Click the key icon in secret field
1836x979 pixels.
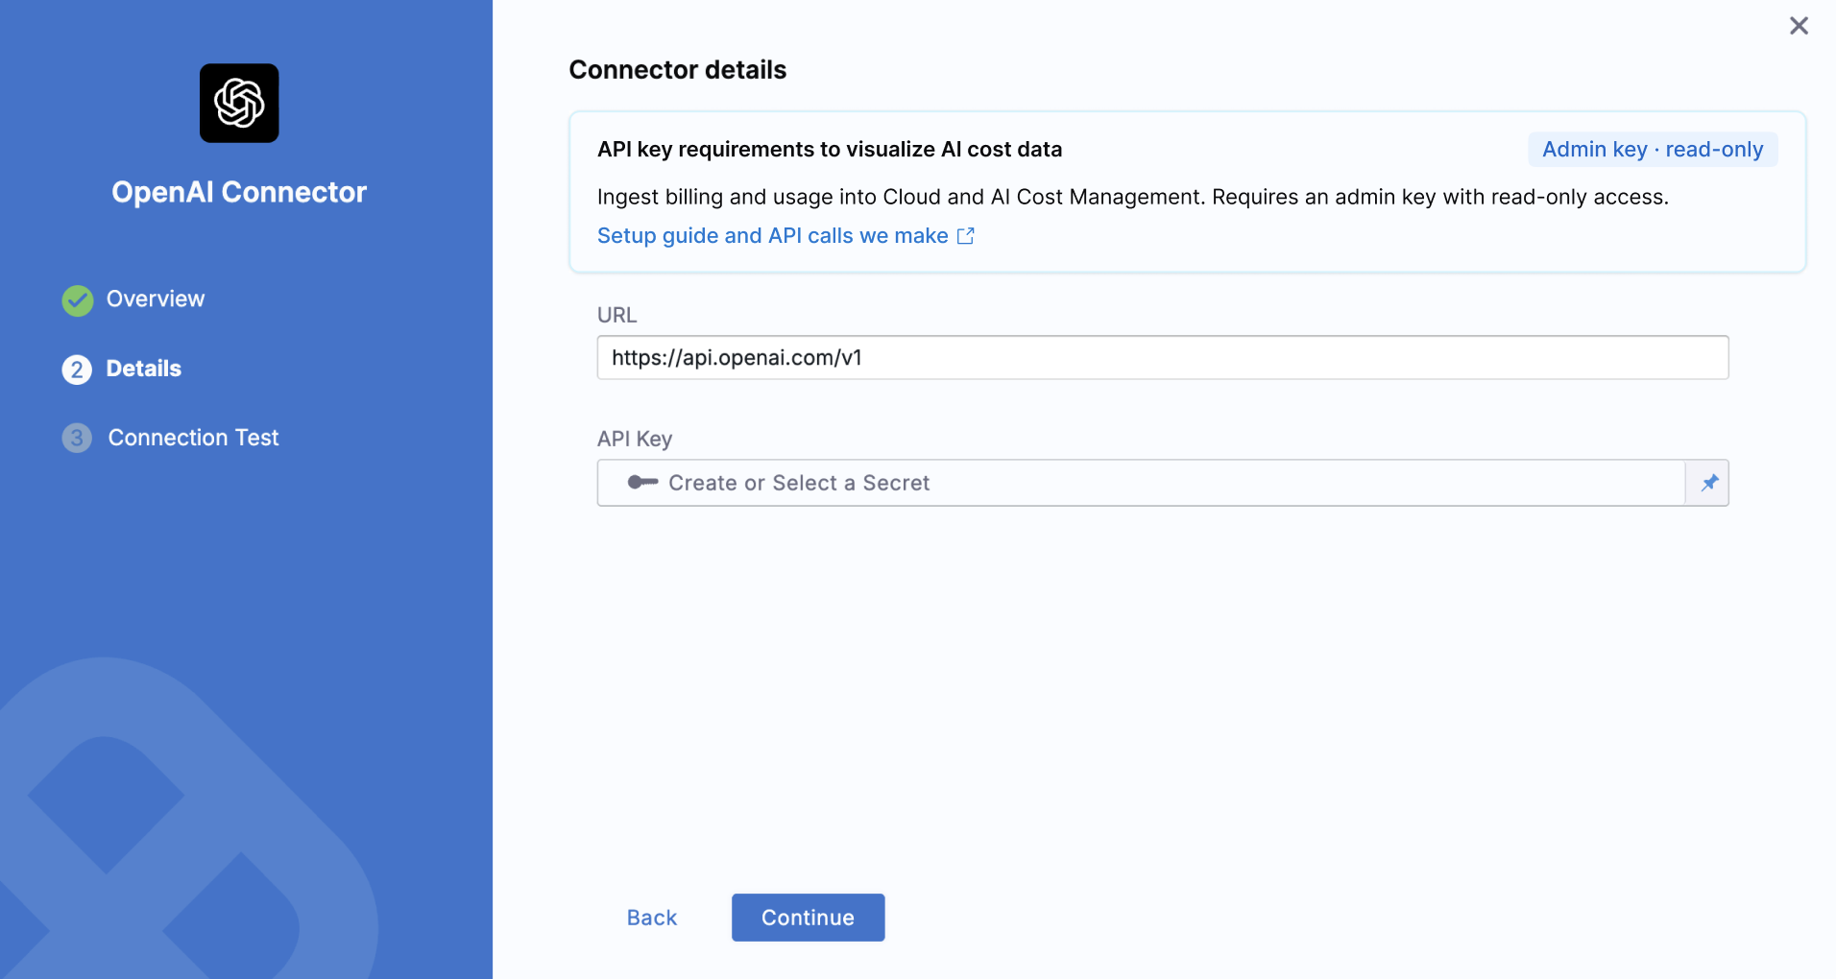pos(642,482)
